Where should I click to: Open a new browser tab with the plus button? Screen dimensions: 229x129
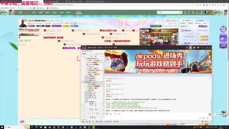coord(109,1)
